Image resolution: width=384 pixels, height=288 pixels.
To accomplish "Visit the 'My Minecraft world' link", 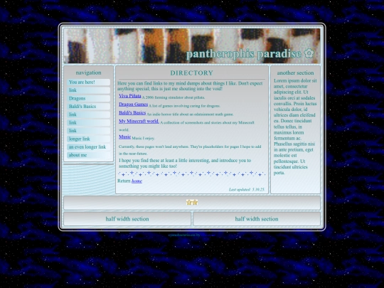I will pos(139,121).
